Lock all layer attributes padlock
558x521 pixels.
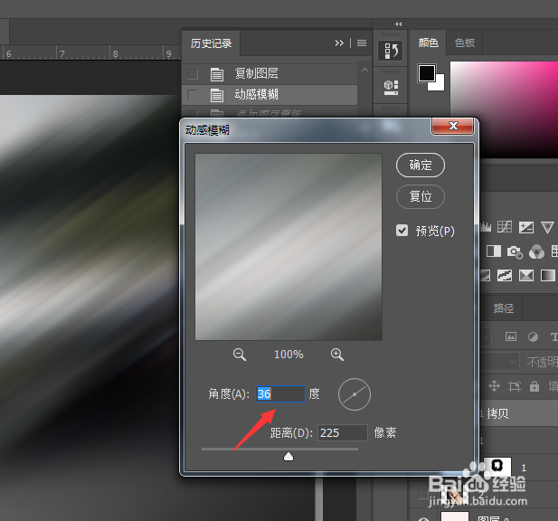[x=534, y=386]
